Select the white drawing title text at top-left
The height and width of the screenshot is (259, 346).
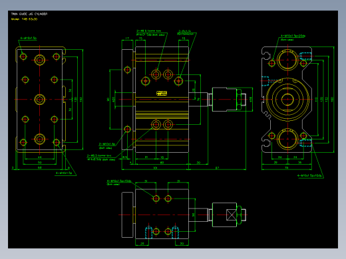(29, 14)
